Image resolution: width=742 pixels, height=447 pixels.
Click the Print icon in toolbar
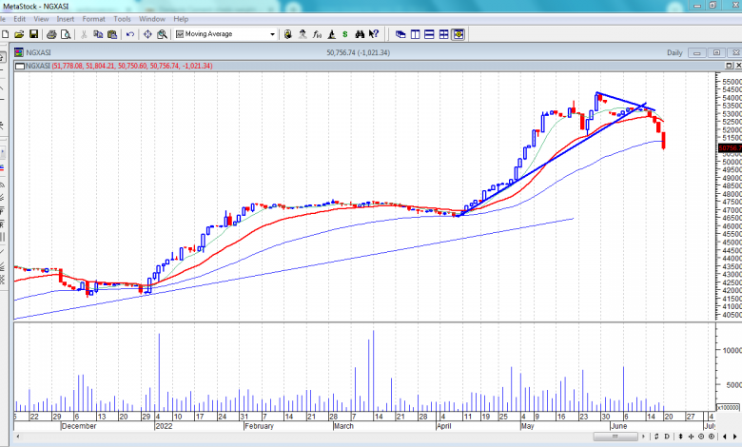(49, 34)
